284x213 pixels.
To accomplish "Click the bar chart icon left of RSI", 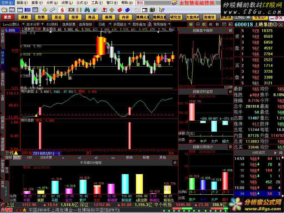I will (x=20, y=10).
